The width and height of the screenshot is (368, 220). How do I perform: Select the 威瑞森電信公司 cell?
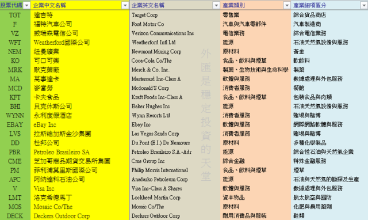coord(80,33)
